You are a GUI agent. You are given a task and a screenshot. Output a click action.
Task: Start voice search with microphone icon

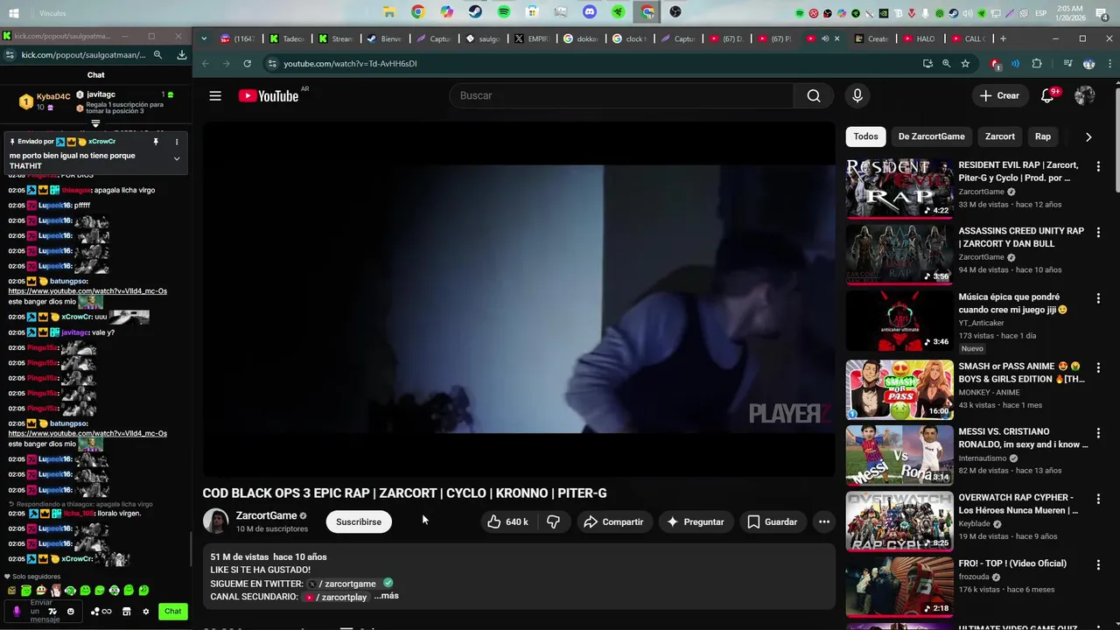pos(857,95)
